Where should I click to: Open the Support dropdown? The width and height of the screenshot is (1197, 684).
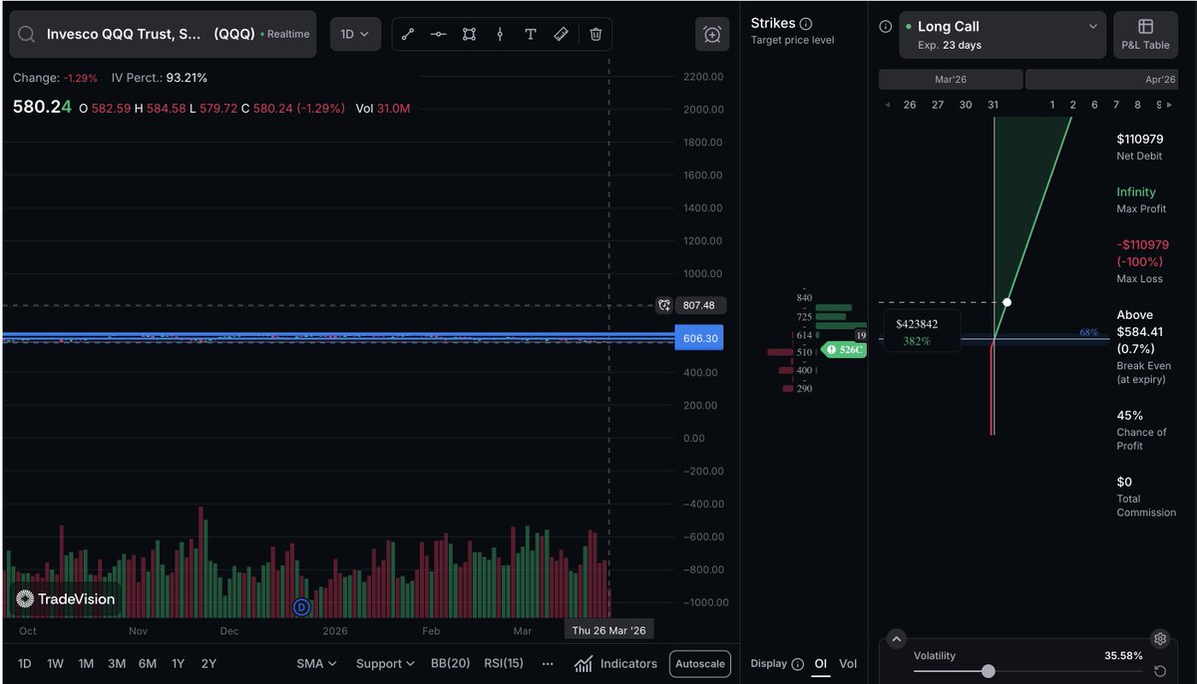click(x=385, y=663)
